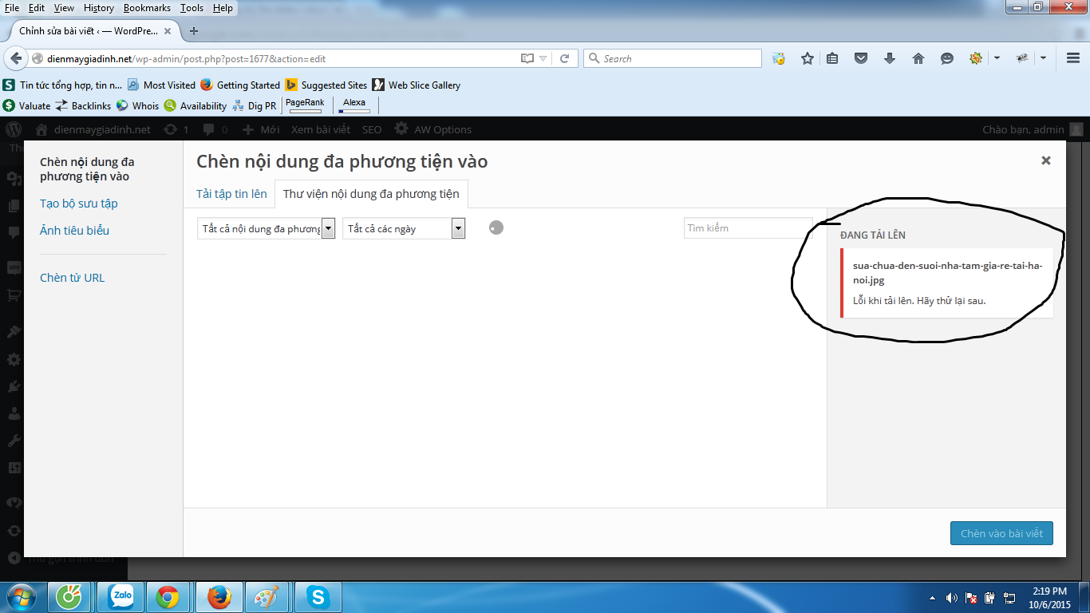Click the Whois toolbar button

click(137, 105)
